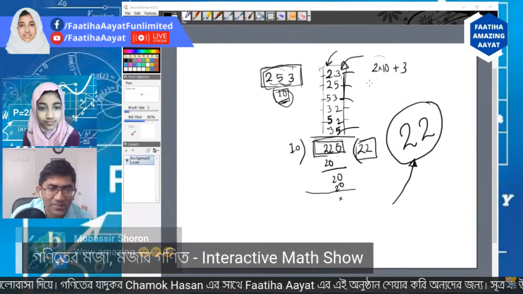Choose the bristle brush tool numbered 7
Screen dimensions: 523x294
(249, 16)
